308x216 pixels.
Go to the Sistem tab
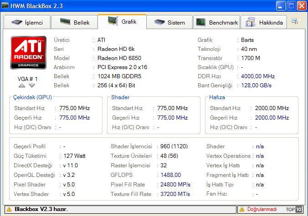tap(170, 22)
